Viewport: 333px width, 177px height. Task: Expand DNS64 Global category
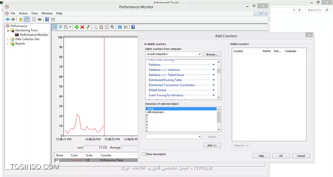pos(214,90)
